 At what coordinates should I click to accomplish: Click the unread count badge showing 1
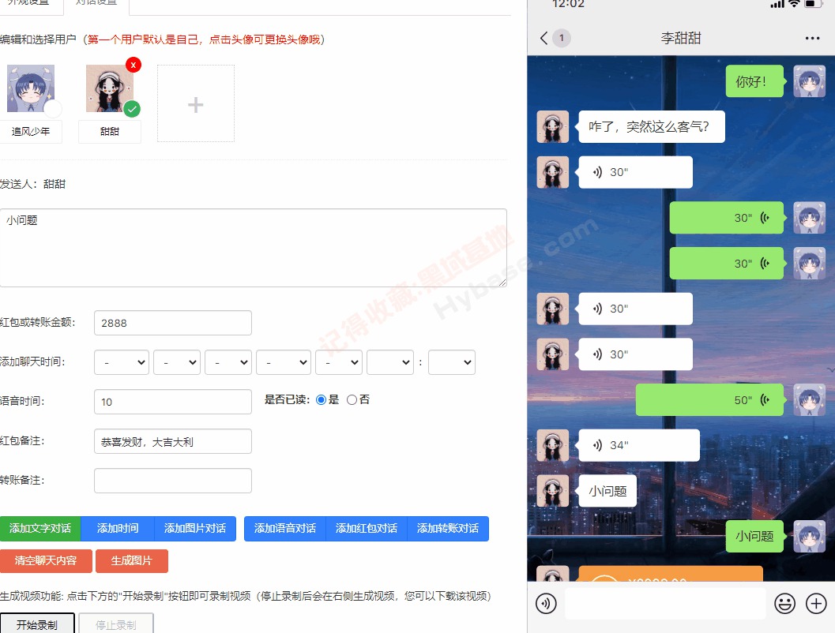coord(562,39)
